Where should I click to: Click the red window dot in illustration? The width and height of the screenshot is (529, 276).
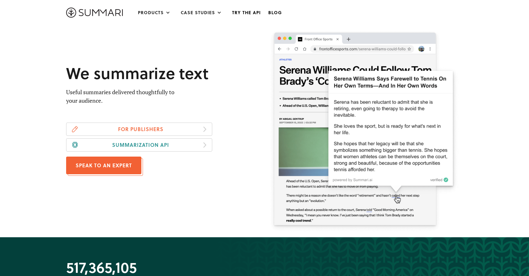click(279, 38)
